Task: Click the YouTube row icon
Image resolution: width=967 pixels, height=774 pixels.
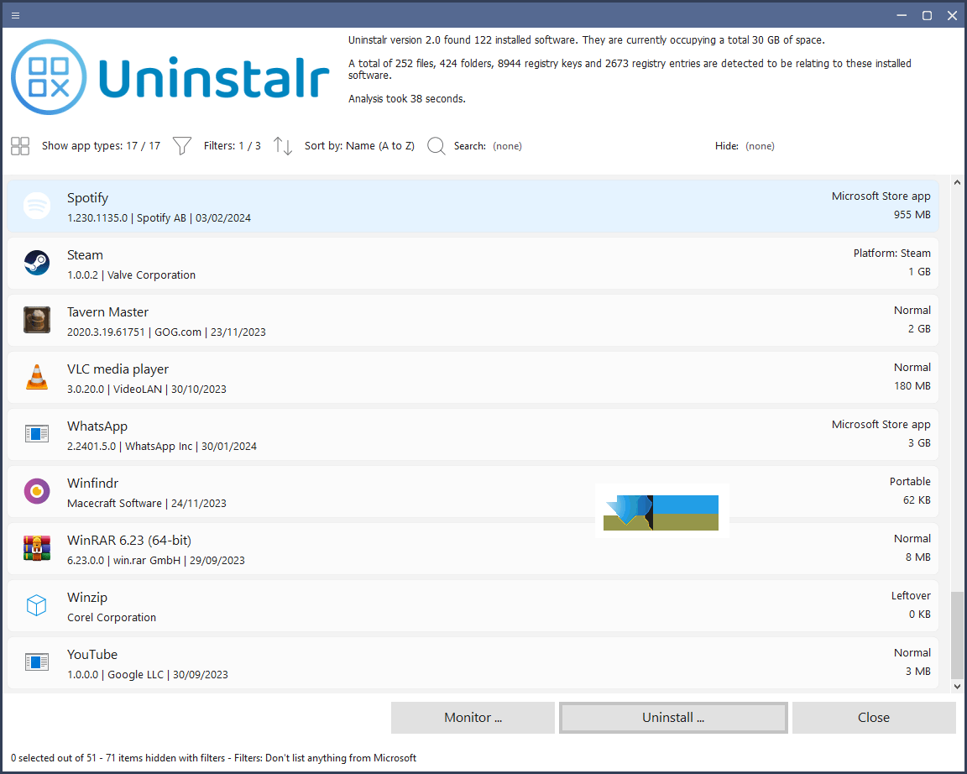Action: 37,662
